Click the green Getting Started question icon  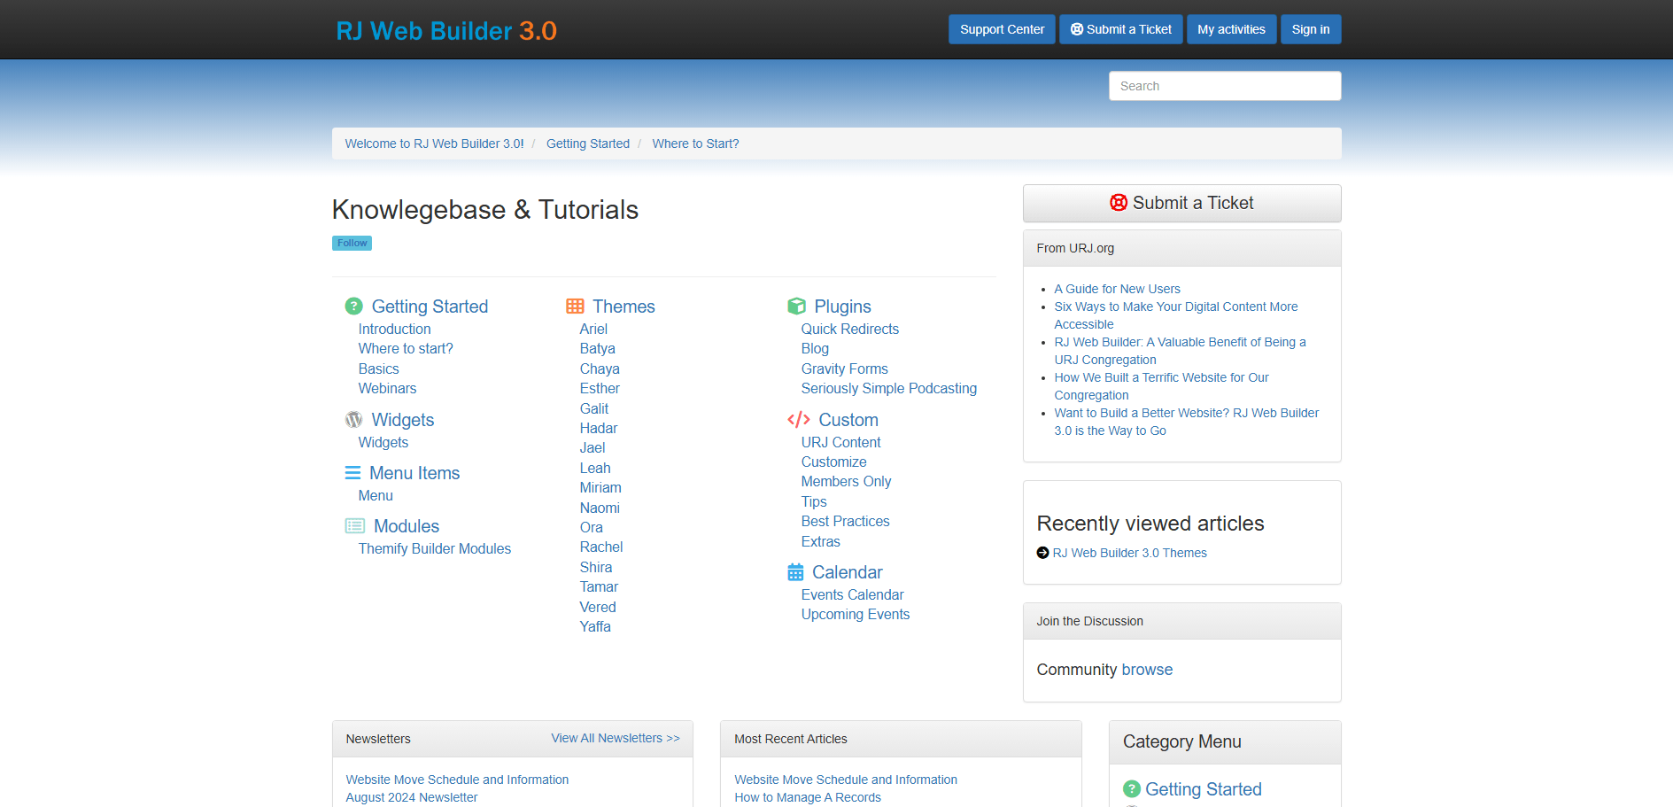pos(353,307)
